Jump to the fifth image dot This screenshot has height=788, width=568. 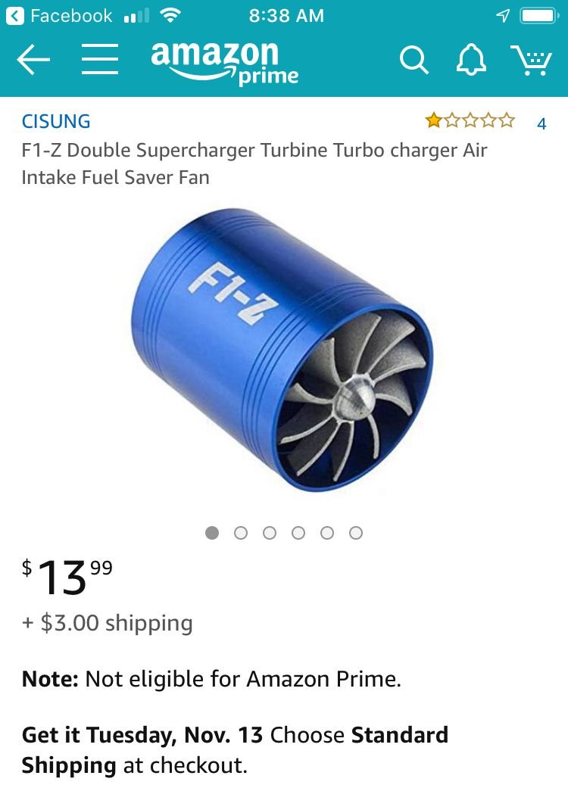pyautogui.click(x=327, y=533)
